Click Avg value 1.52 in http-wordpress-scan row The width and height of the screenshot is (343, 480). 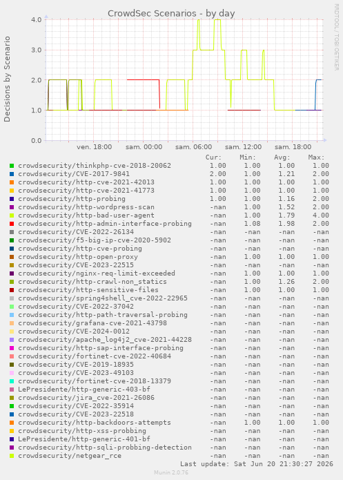(286, 207)
